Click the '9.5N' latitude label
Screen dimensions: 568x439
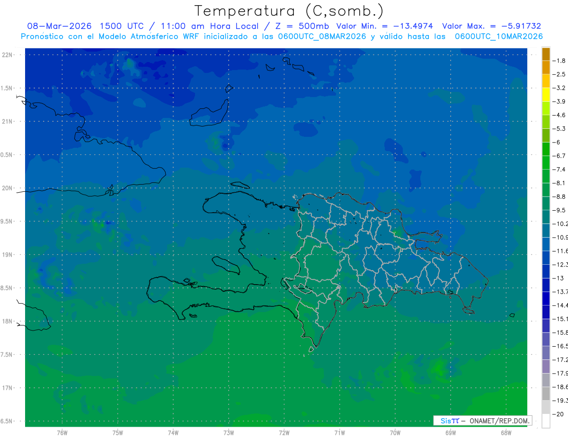click(x=7, y=221)
